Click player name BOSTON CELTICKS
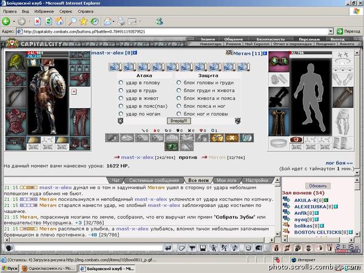The height and width of the screenshot is (273, 364). click(318, 232)
